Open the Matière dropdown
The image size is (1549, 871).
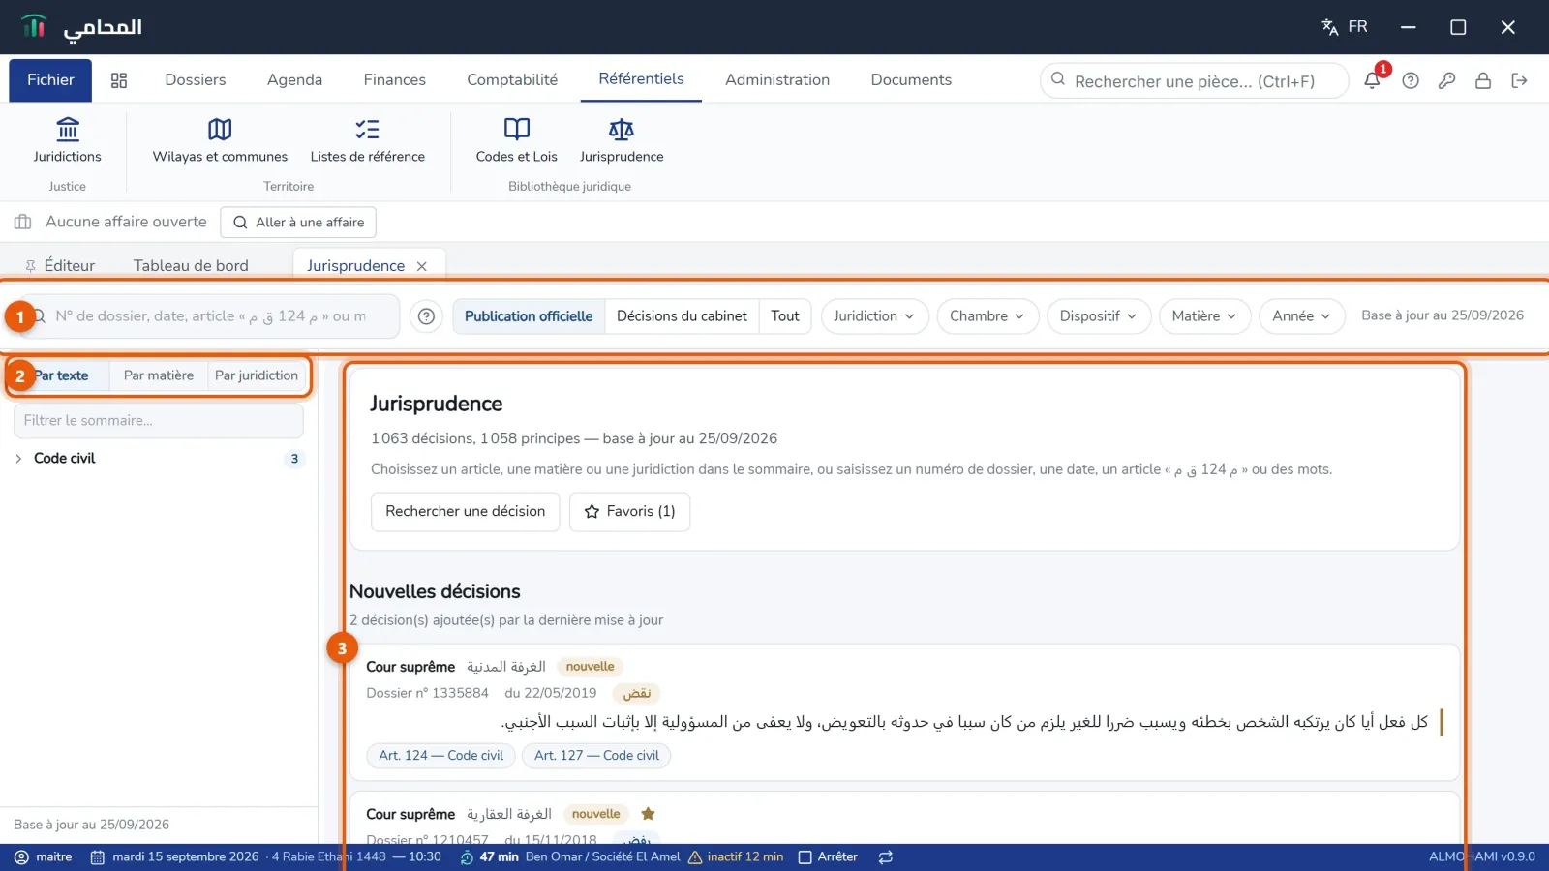coord(1204,316)
